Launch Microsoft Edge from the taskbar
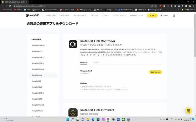The image size is (196, 122). (93, 120)
